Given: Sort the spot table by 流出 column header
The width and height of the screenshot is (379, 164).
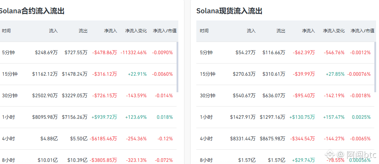Looking at the screenshot, I should coord(281,31).
